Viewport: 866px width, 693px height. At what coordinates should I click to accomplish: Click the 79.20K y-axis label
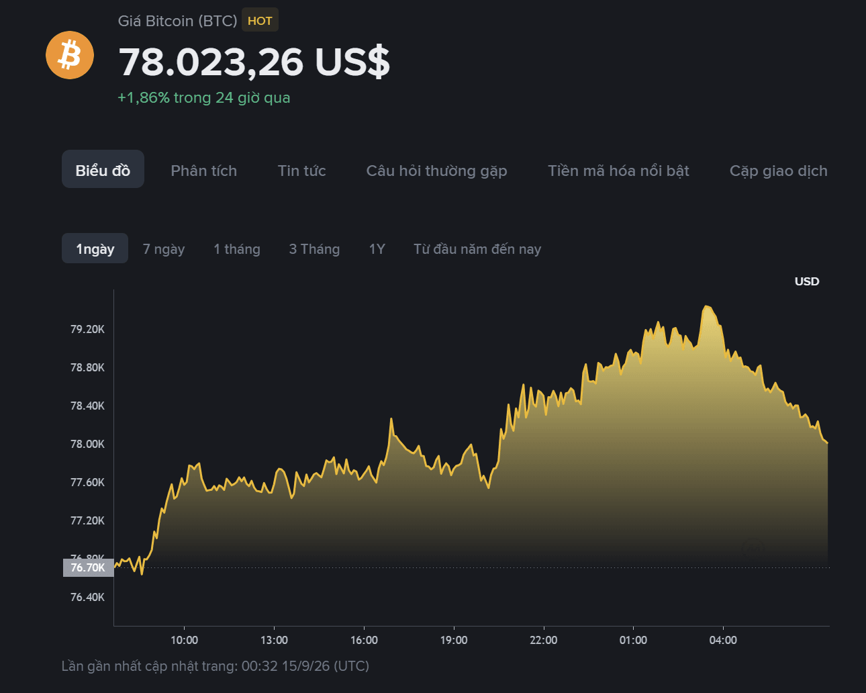click(x=87, y=329)
